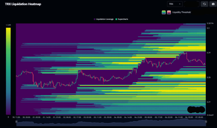Click the 02, 17:00 time axis label
The height and width of the screenshot is (128, 217).
(x=77, y=118)
